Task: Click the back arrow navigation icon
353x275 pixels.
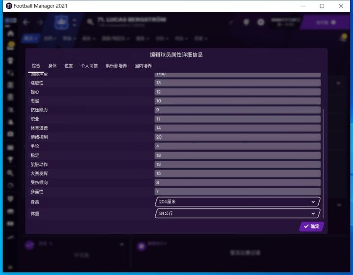Action: click(26, 23)
